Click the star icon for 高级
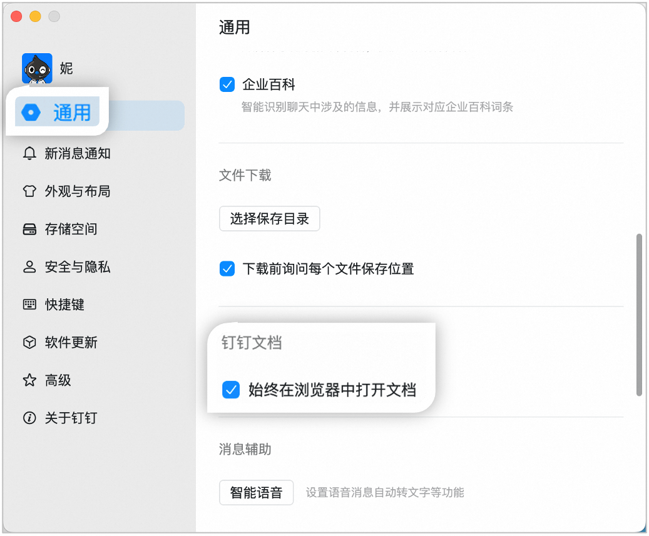 click(29, 380)
